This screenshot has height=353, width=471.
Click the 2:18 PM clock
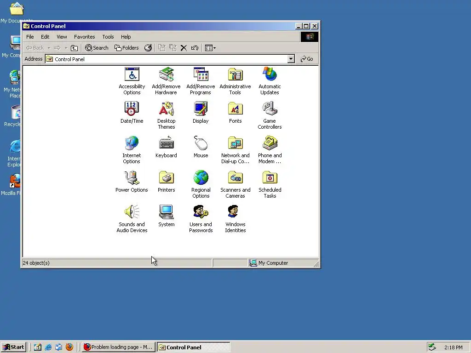(453, 347)
